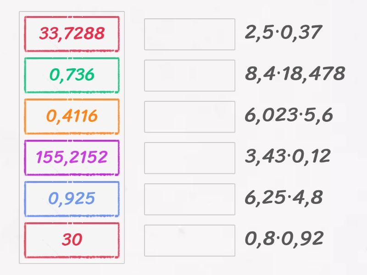Click the blank box for 6,023·5,6
The width and height of the screenshot is (367, 275).
(189, 117)
